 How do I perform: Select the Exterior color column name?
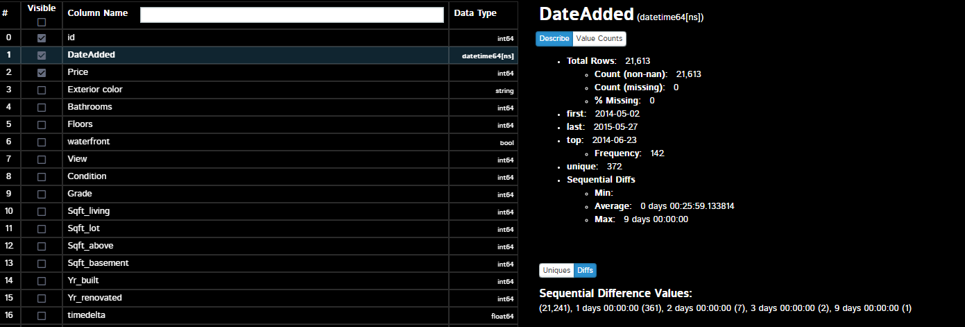95,90
